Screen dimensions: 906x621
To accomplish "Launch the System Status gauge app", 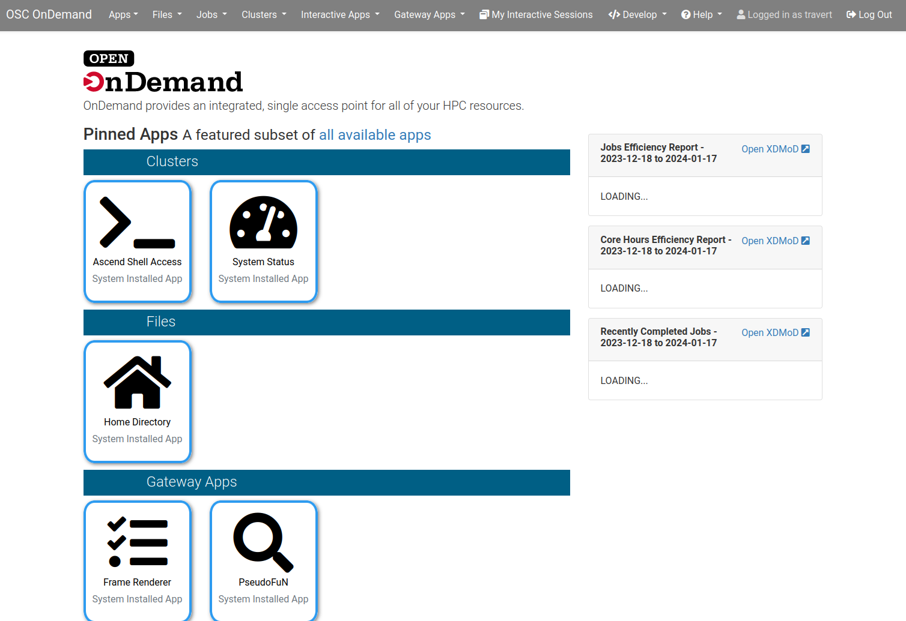I will (264, 240).
